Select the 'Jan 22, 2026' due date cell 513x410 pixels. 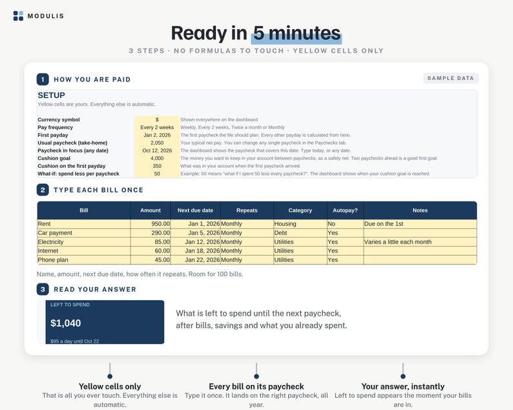point(195,260)
